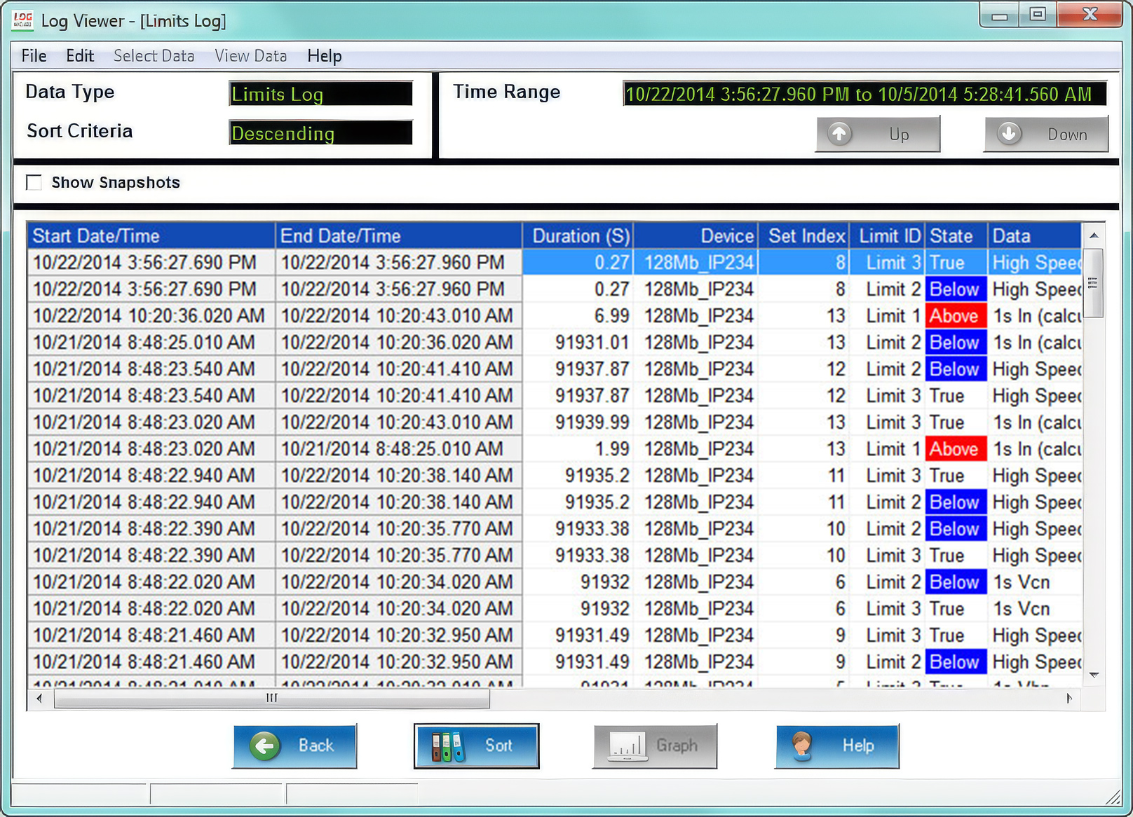The width and height of the screenshot is (1133, 817).
Task: Open the Help menu
Action: pyautogui.click(x=325, y=56)
